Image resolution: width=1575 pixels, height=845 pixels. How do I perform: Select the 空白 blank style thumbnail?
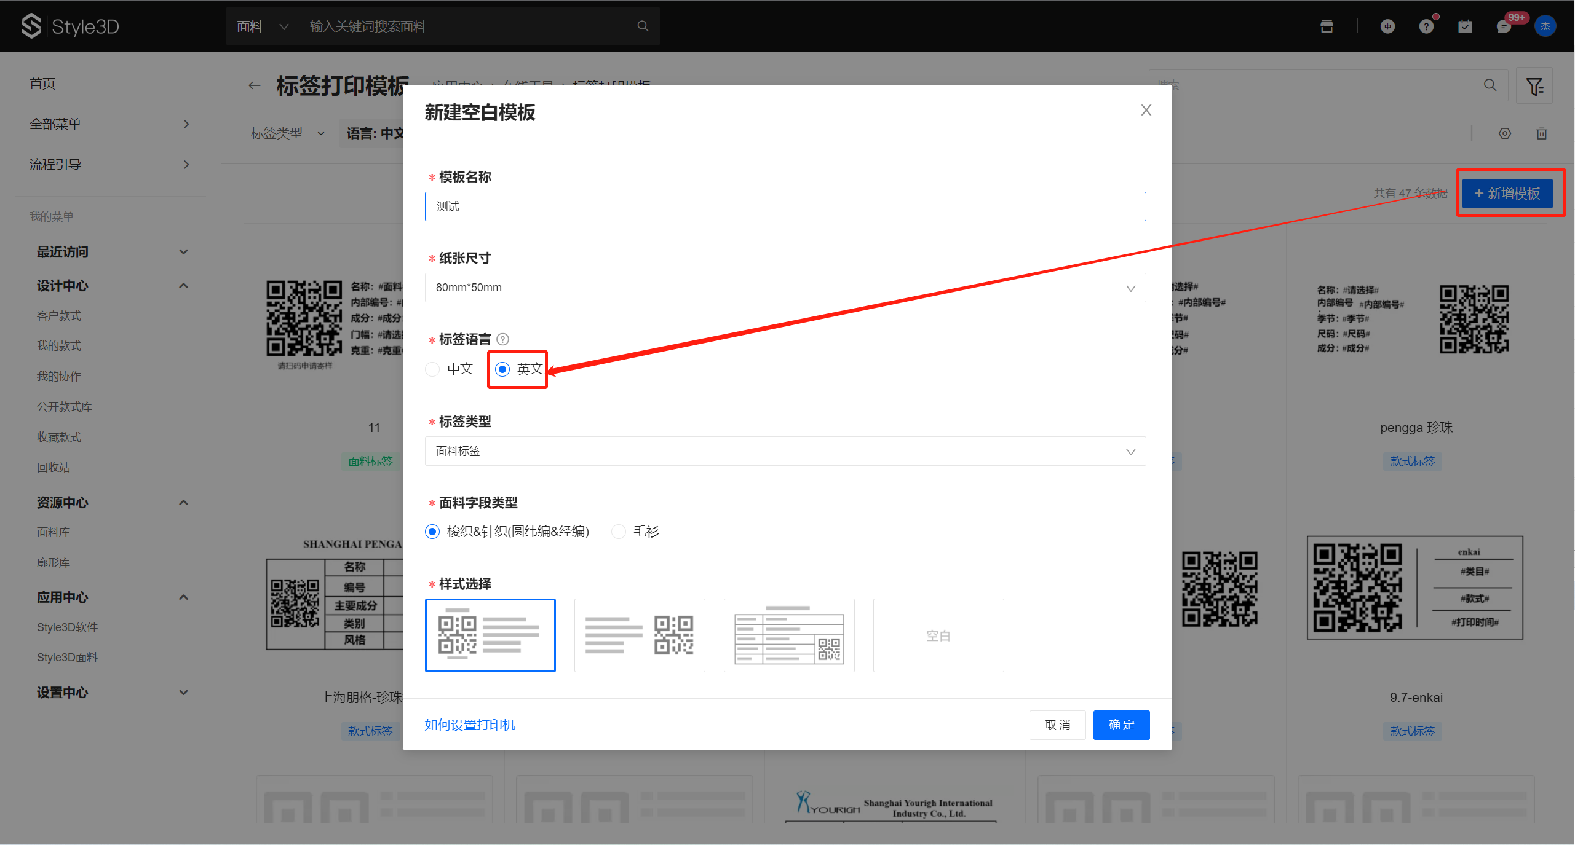pyautogui.click(x=938, y=635)
